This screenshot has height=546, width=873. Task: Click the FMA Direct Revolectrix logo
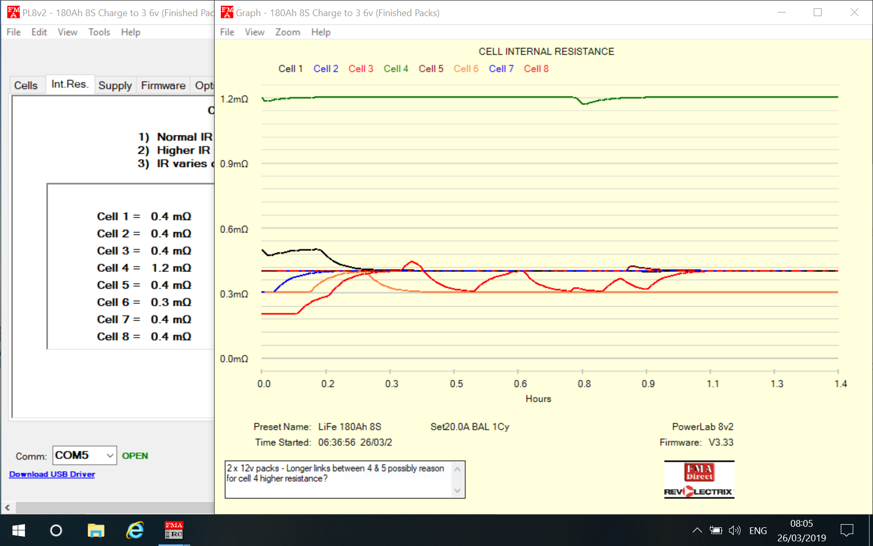(699, 479)
